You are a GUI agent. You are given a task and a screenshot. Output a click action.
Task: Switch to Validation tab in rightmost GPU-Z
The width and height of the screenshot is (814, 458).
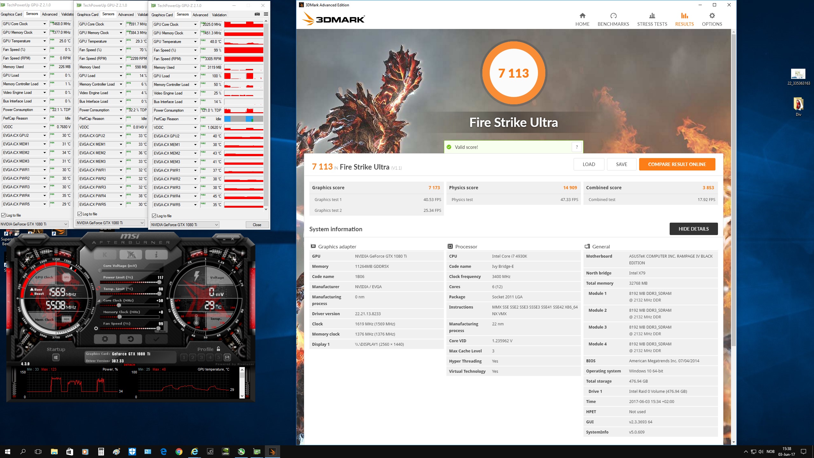(x=219, y=15)
